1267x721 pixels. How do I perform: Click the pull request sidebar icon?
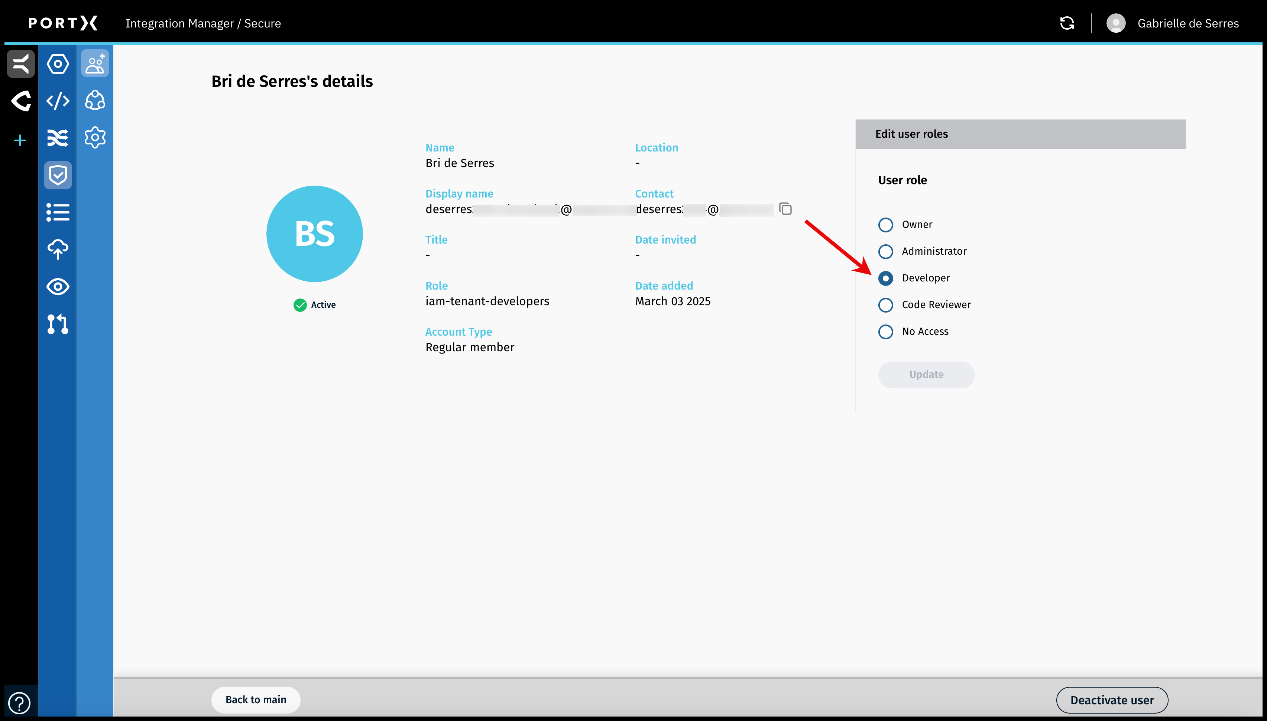pyautogui.click(x=58, y=324)
